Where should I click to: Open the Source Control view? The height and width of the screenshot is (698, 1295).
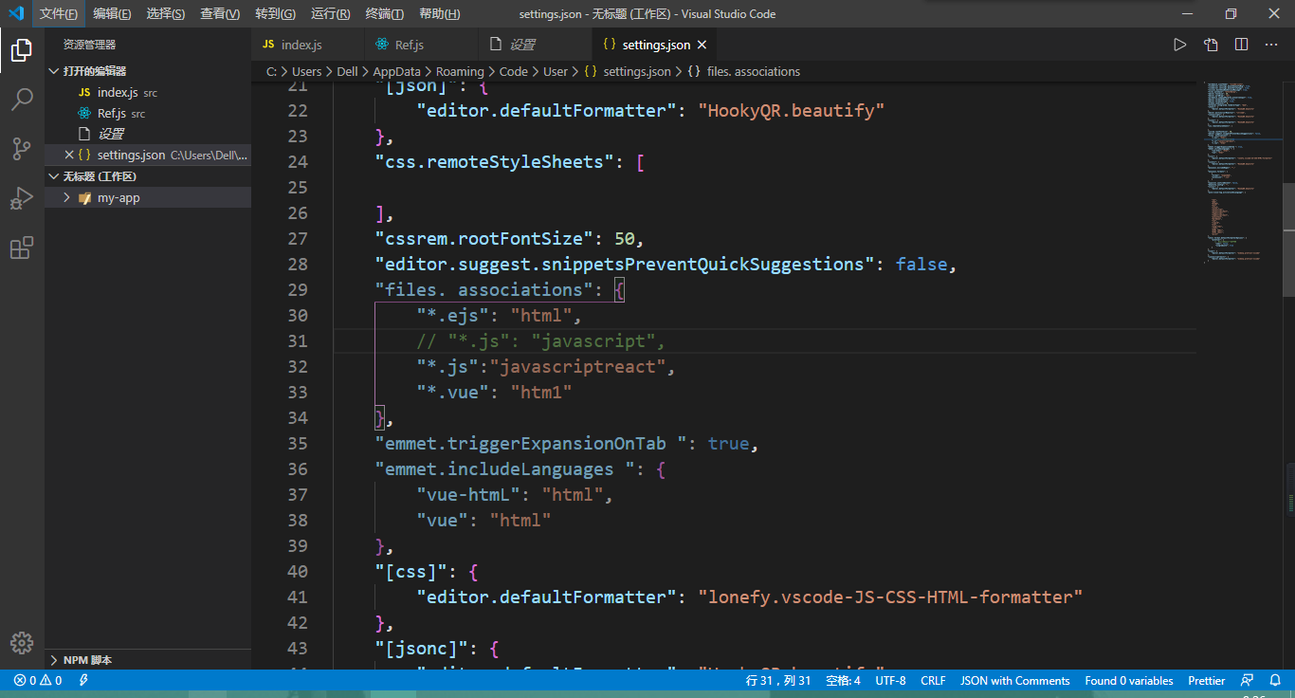[22, 149]
